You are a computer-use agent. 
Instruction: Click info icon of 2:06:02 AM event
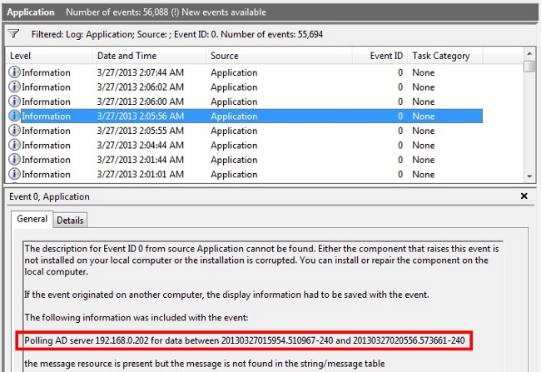(14, 87)
